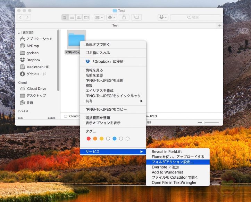Image resolution: width=251 pixels, height=202 pixels.
Task: Apply the blue tag color
Action: (115, 139)
